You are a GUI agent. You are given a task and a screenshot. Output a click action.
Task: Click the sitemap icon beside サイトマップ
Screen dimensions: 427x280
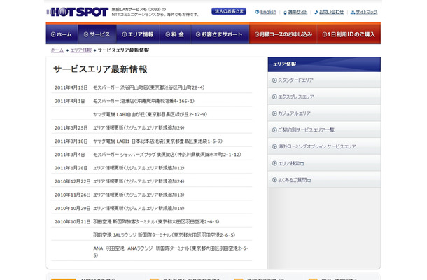pyautogui.click(x=353, y=13)
